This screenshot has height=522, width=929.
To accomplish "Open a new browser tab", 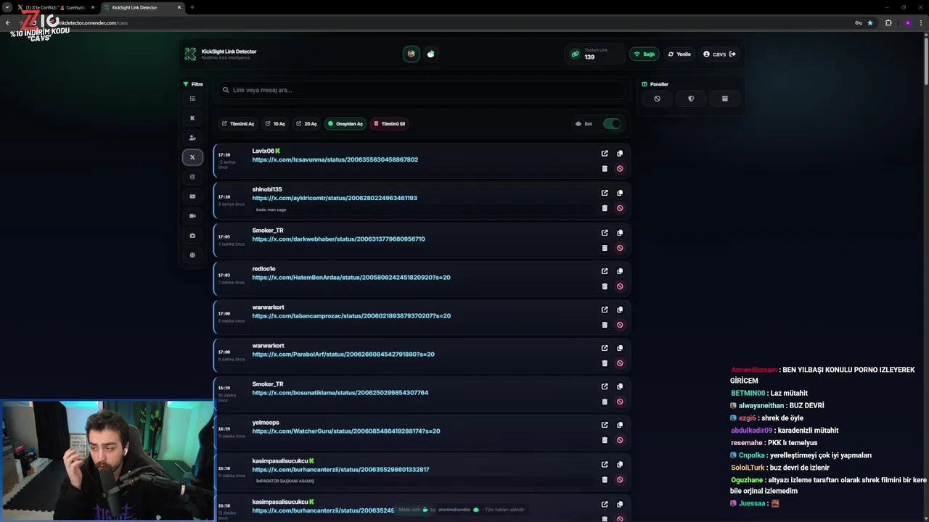I will (192, 7).
